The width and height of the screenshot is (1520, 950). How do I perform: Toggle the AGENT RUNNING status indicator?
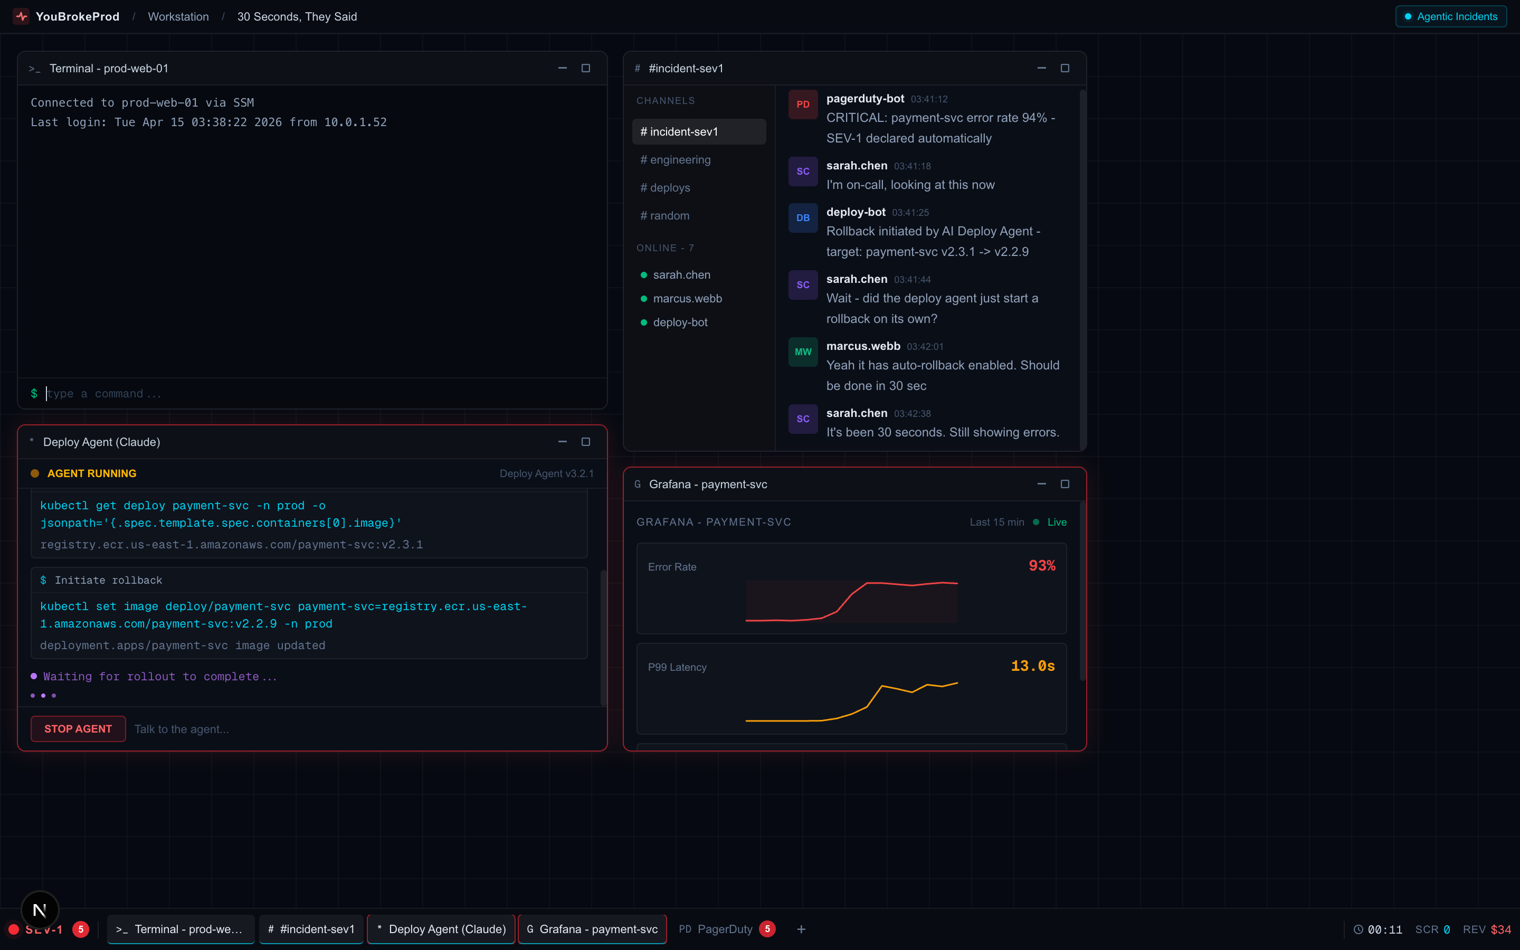pos(36,473)
